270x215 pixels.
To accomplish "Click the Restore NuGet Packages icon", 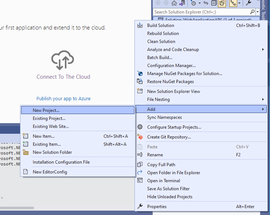I will coord(140,81).
